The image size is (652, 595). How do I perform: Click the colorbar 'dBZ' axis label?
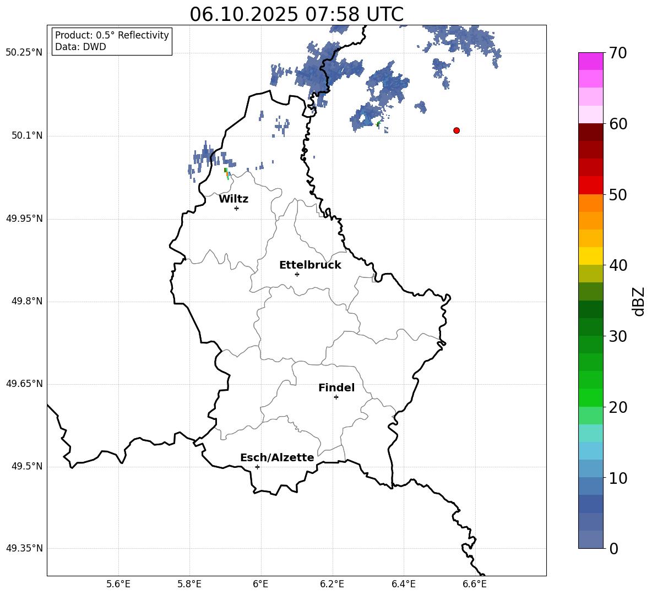[639, 301]
